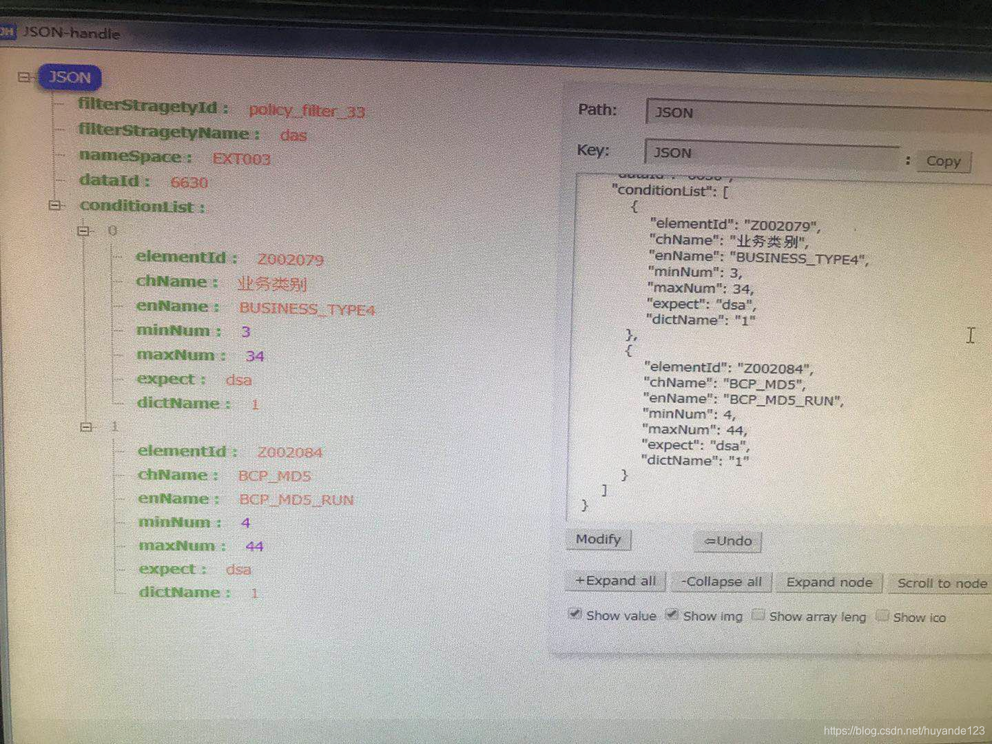Click the Copy button

point(943,162)
